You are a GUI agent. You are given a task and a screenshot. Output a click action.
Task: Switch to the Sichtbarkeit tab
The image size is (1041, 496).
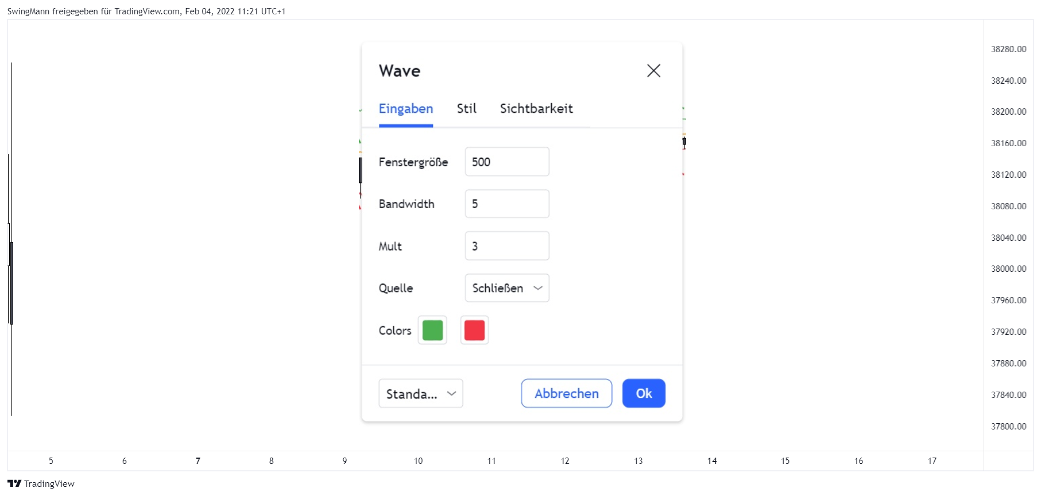[536, 108]
